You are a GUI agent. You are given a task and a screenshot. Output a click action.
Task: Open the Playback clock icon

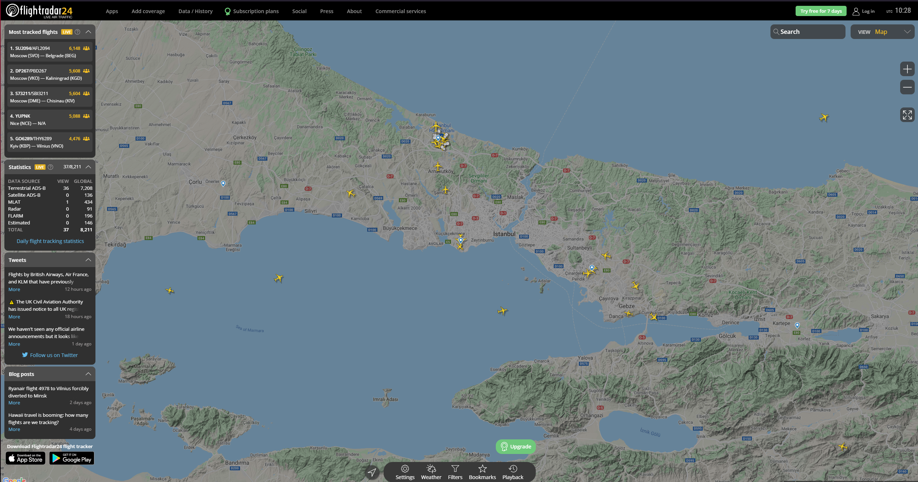[x=513, y=468]
